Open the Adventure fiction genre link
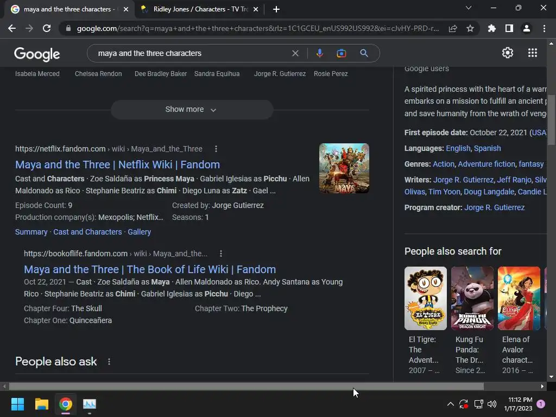556x417 pixels. point(486,164)
